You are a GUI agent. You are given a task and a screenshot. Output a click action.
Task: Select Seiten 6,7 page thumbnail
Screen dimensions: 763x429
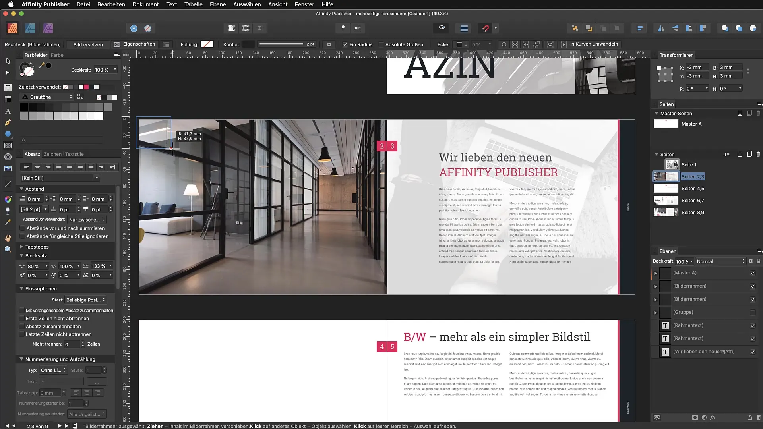(x=666, y=200)
